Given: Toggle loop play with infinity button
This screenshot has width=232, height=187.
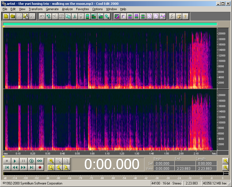Looking at the screenshot, I should [40, 161].
